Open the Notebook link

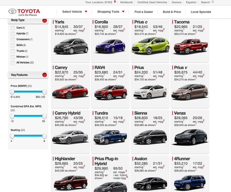[126, 2]
